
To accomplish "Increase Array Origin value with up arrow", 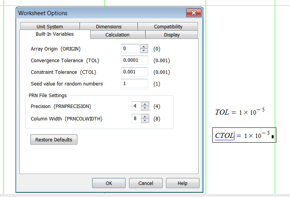I will coord(144,47).
